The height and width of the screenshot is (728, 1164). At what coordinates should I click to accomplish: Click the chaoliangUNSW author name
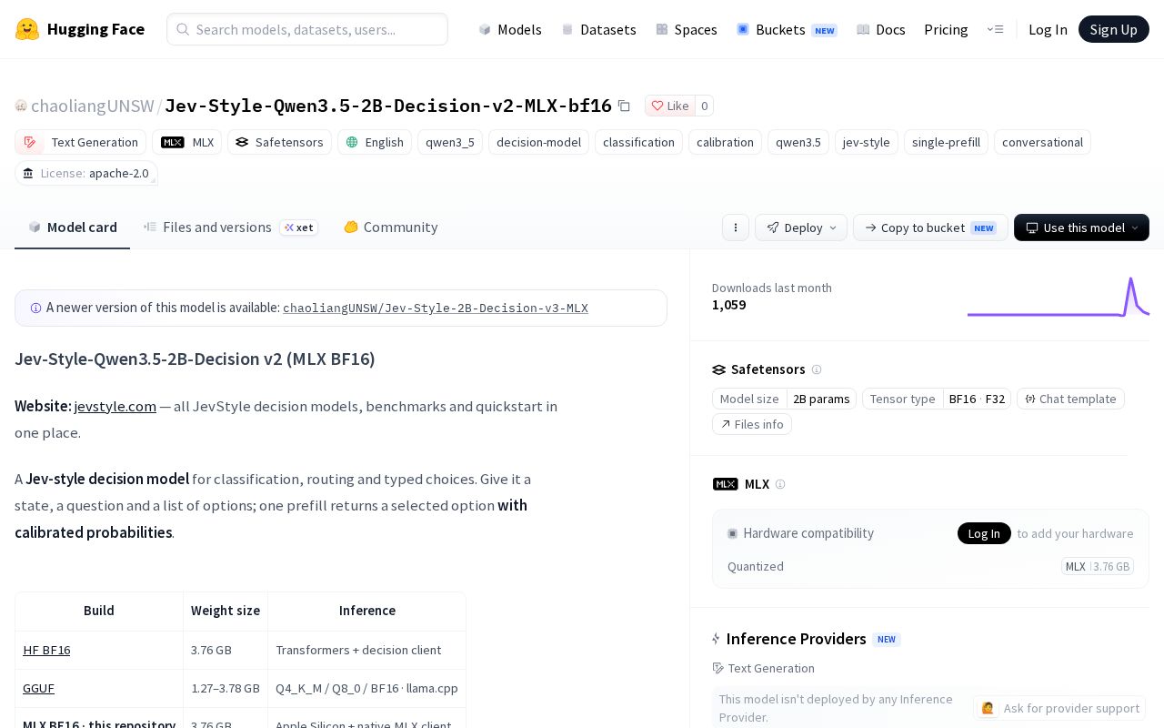click(93, 106)
